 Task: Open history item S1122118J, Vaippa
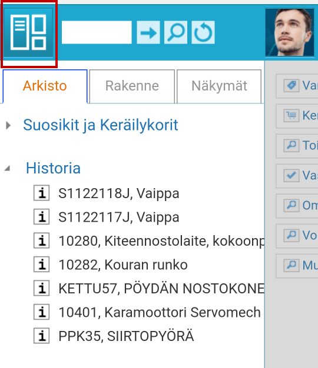click(x=119, y=193)
